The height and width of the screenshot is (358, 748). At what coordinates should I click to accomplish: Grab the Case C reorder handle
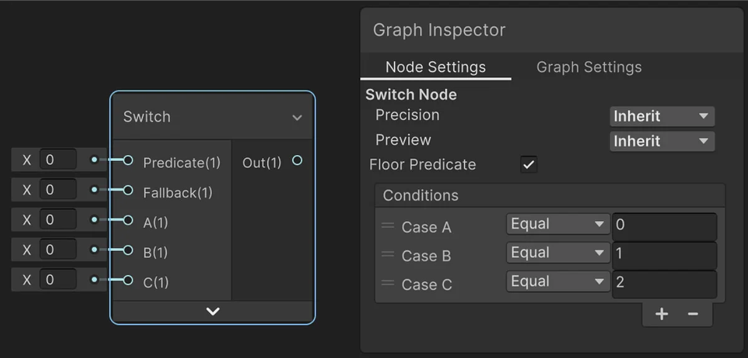(x=388, y=283)
